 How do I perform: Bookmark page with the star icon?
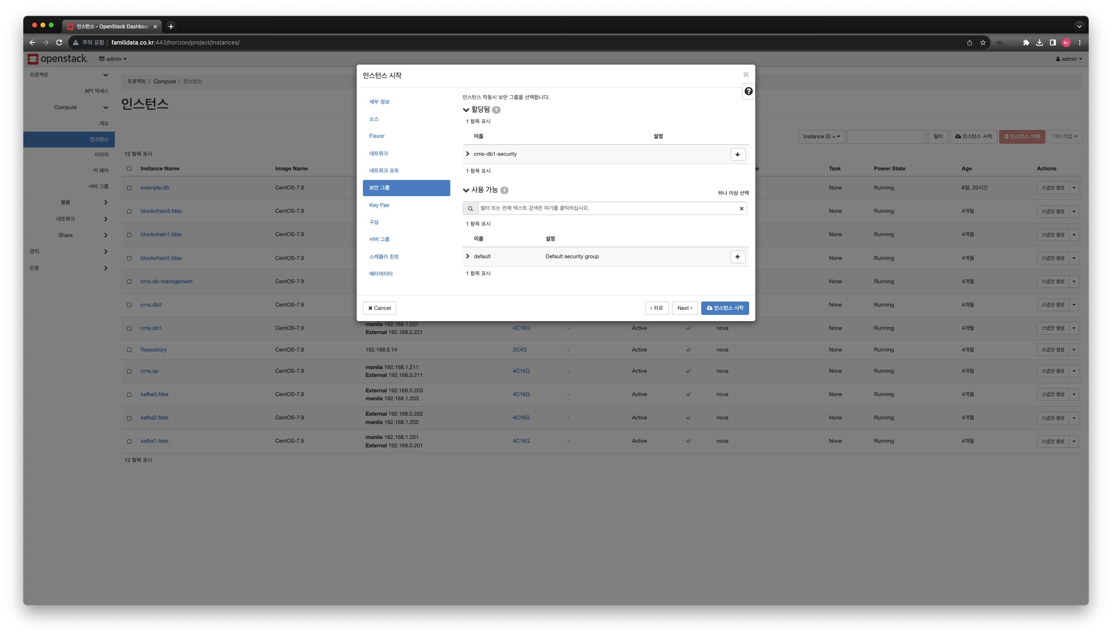click(x=983, y=43)
